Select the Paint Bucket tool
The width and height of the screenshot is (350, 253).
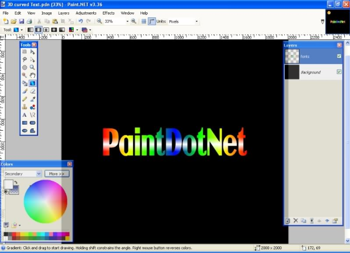point(25,83)
